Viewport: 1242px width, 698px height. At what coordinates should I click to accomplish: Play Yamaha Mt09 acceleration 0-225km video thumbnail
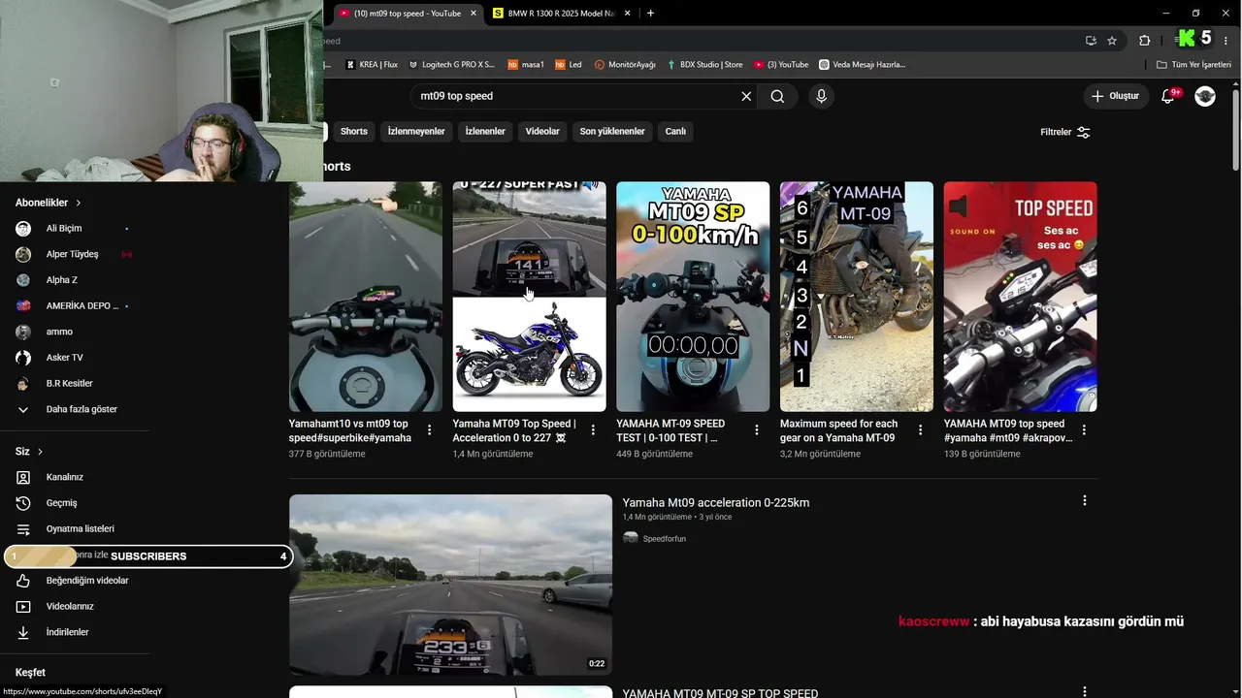click(450, 585)
